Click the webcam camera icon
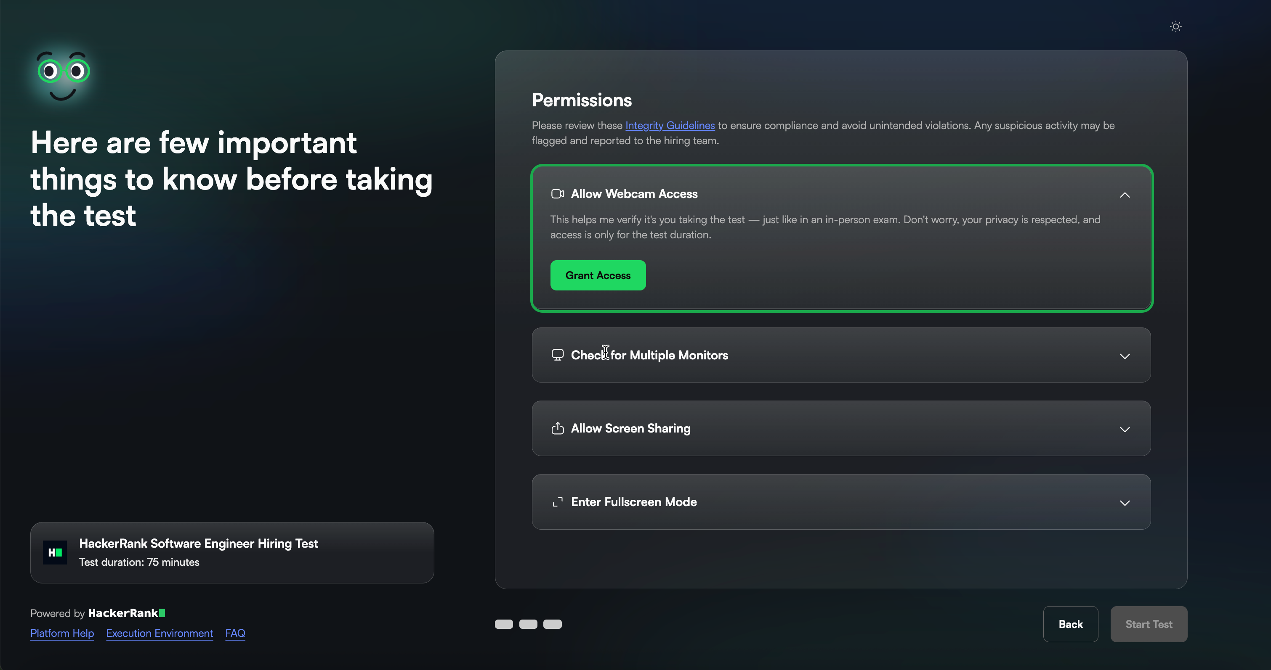Viewport: 1271px width, 670px height. (558, 194)
